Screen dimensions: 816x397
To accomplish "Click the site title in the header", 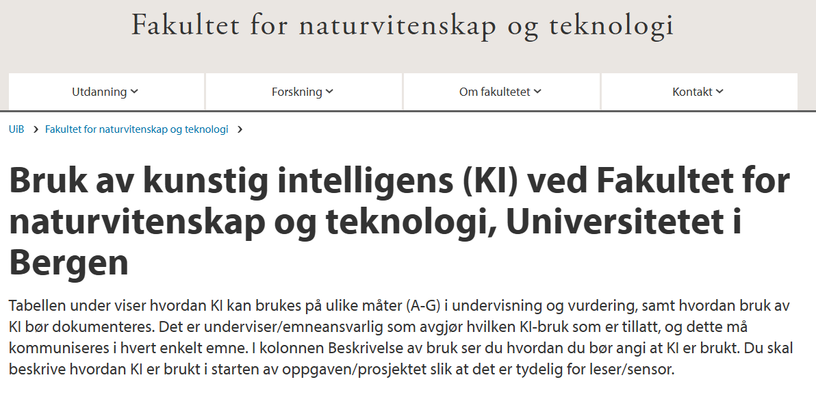I will coord(403,25).
